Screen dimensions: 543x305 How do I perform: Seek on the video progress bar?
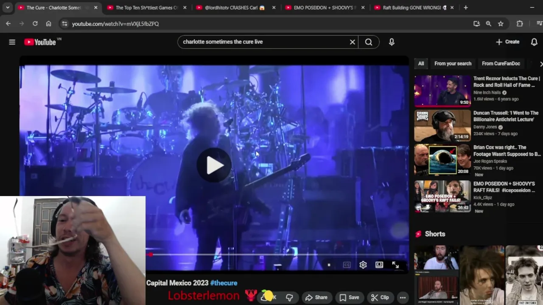[x=276, y=255]
